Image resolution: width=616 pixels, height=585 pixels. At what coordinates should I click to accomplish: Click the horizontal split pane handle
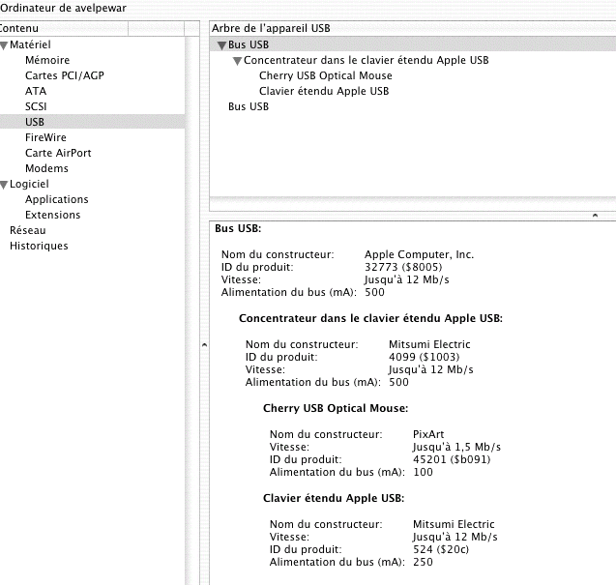click(x=595, y=216)
